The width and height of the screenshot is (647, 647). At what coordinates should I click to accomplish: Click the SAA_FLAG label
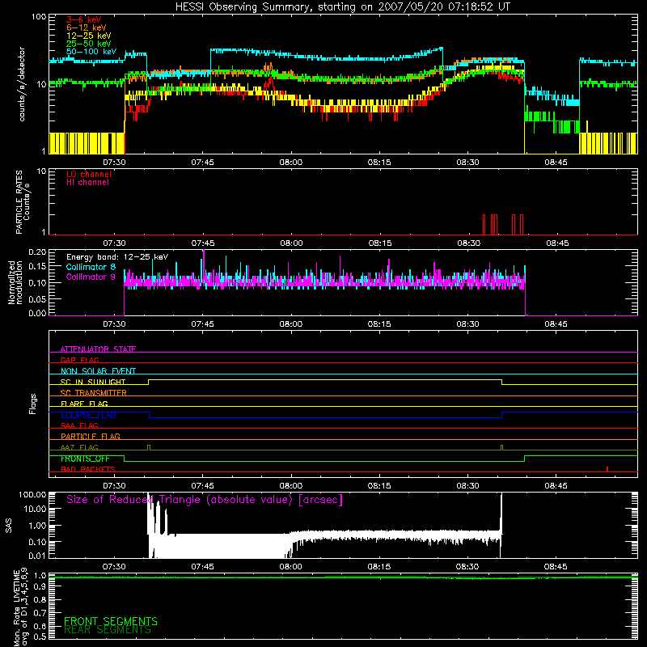[x=79, y=425]
